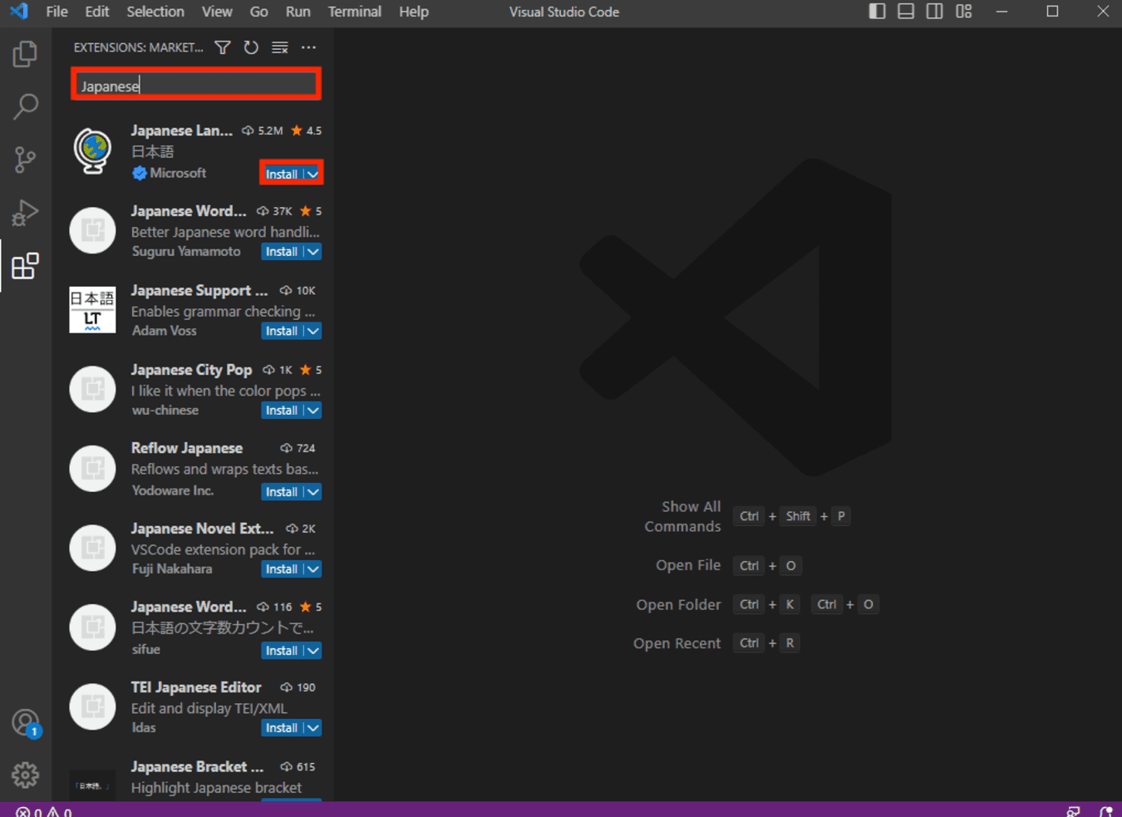Click the extensions search field with Japanese
This screenshot has width=1122, height=817.
pyautogui.click(x=196, y=86)
